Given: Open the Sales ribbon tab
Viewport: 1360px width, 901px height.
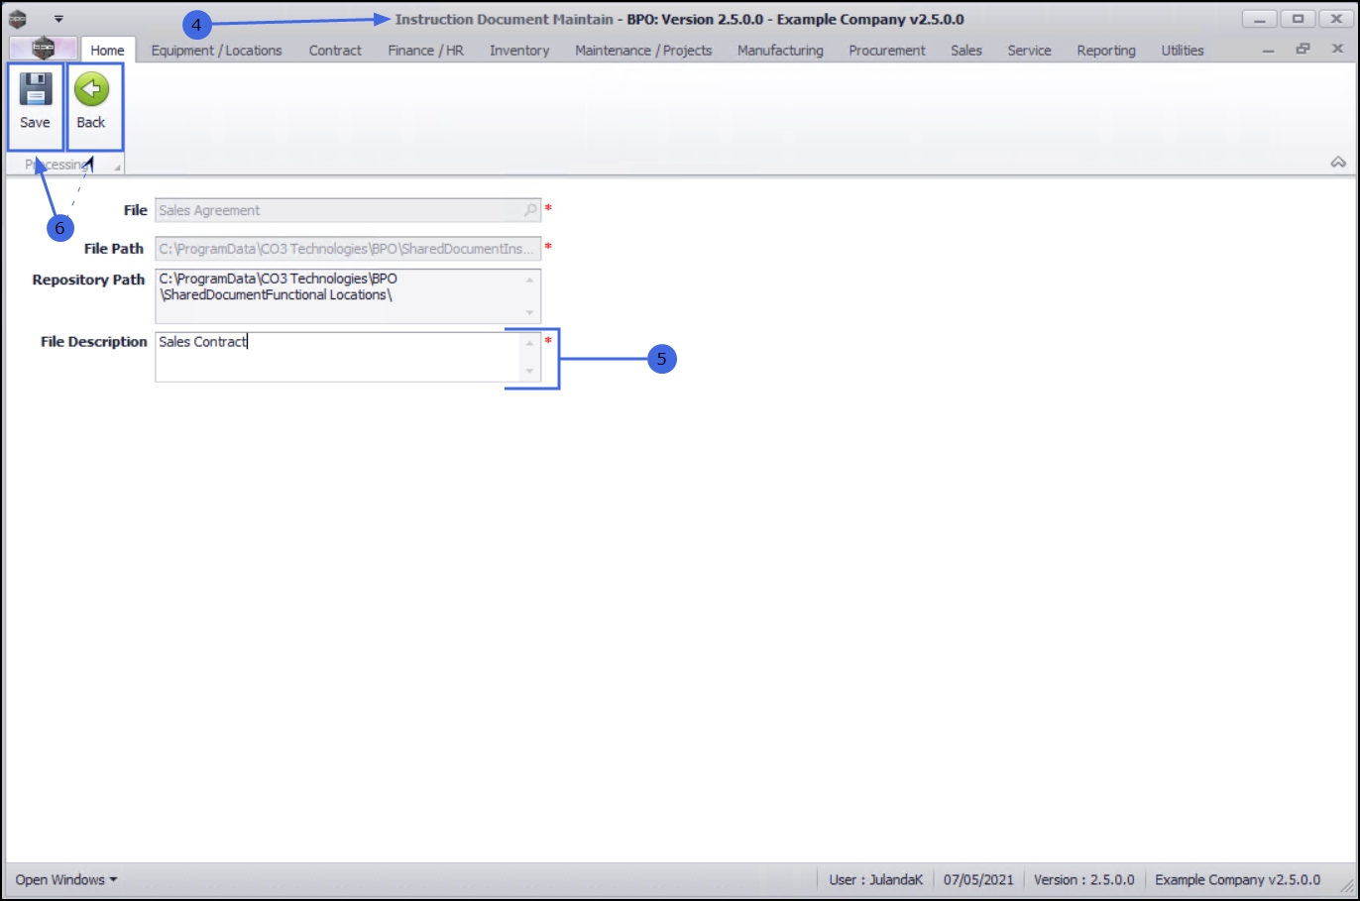Looking at the screenshot, I should (x=966, y=51).
